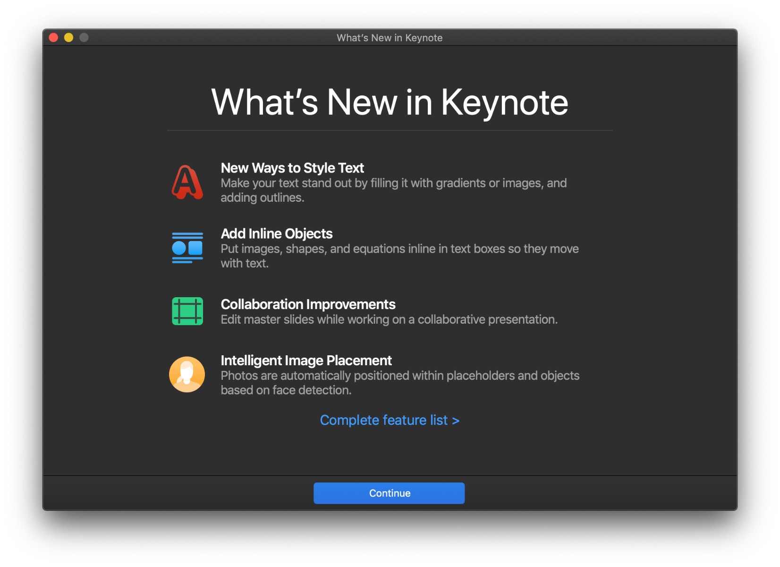
Task: Click the text about editing master slides
Action: click(389, 319)
